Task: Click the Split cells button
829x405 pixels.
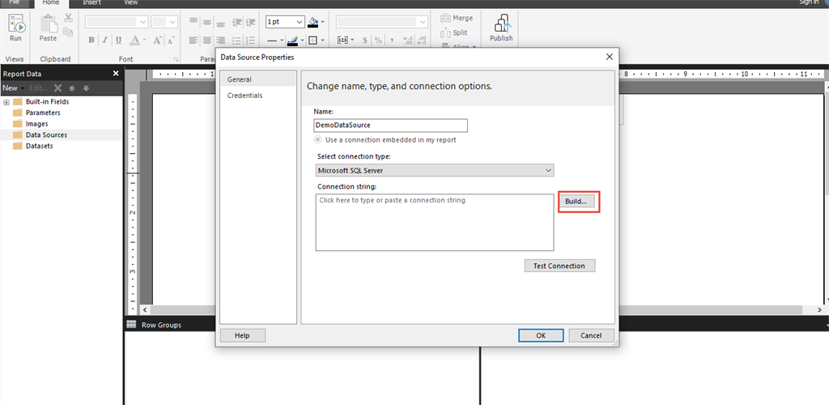Action: click(x=453, y=32)
